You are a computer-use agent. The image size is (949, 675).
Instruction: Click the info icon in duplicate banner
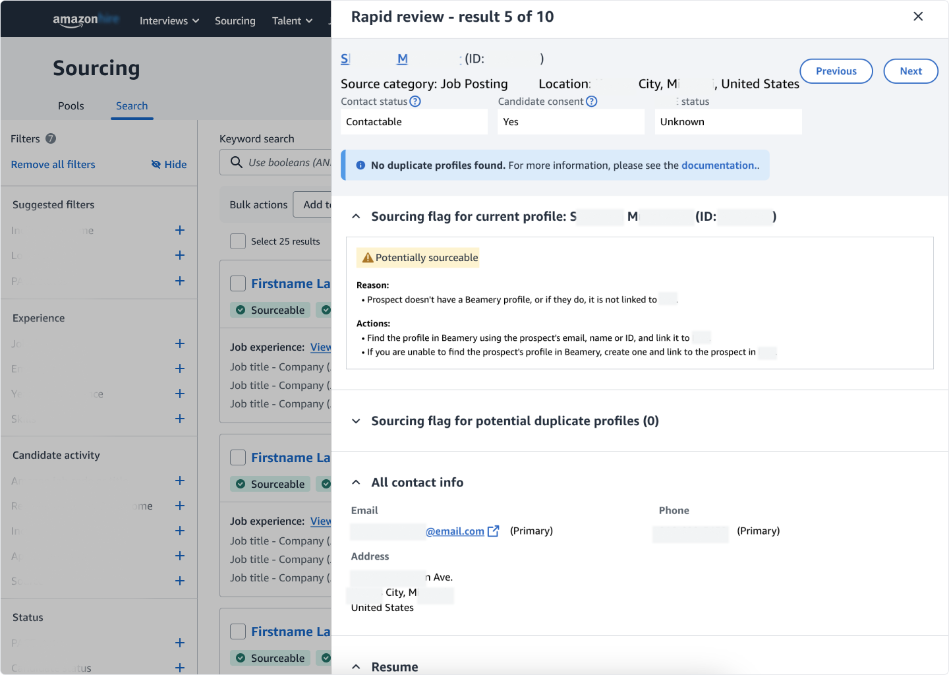coord(360,165)
